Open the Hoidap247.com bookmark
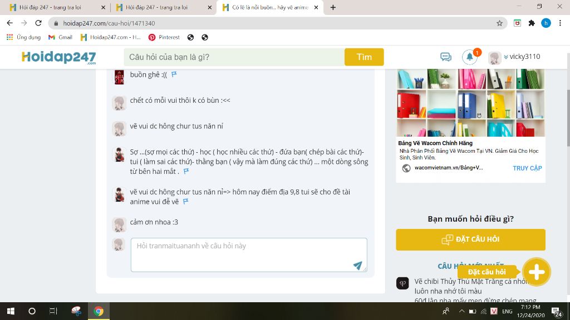This screenshot has width=570, height=320. (111, 37)
